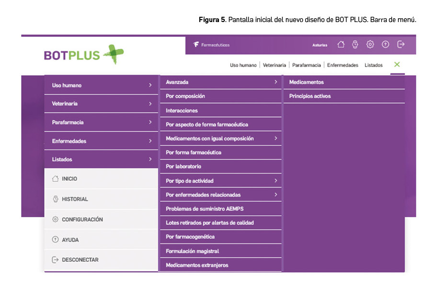This screenshot has height=290, width=437.
Task: Switch to Parafarmacia in top navigation
Action: 307,65
